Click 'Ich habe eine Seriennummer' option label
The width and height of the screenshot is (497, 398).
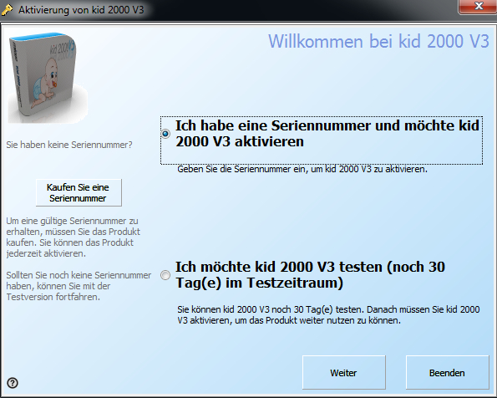(327, 134)
